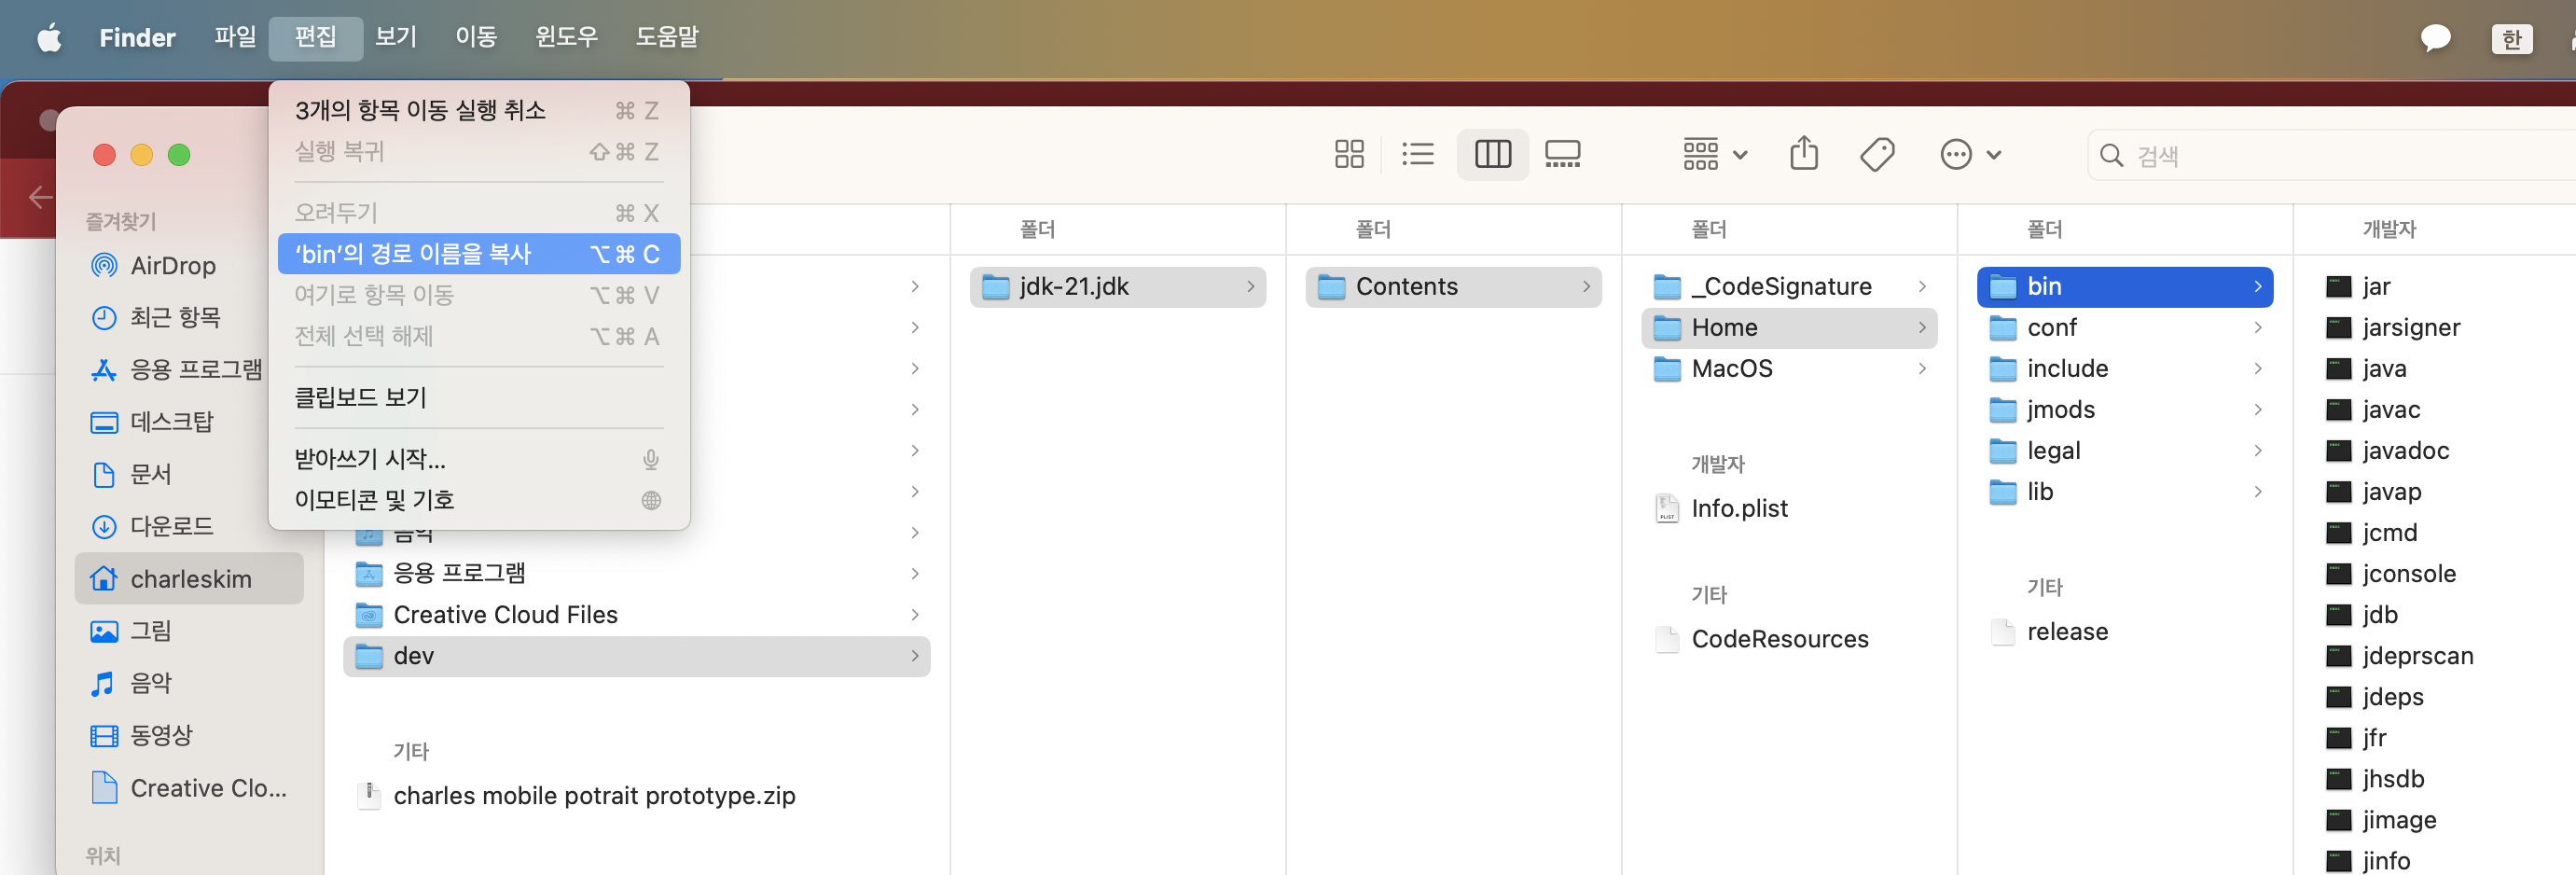
Task: Switch Finder to icon view
Action: click(x=1349, y=154)
